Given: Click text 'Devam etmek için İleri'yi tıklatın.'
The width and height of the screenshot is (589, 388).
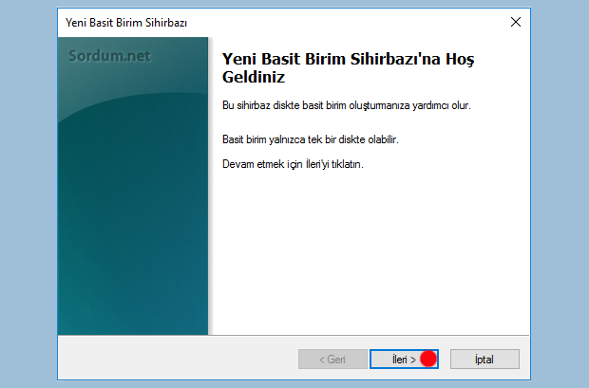Looking at the screenshot, I should [293, 164].
